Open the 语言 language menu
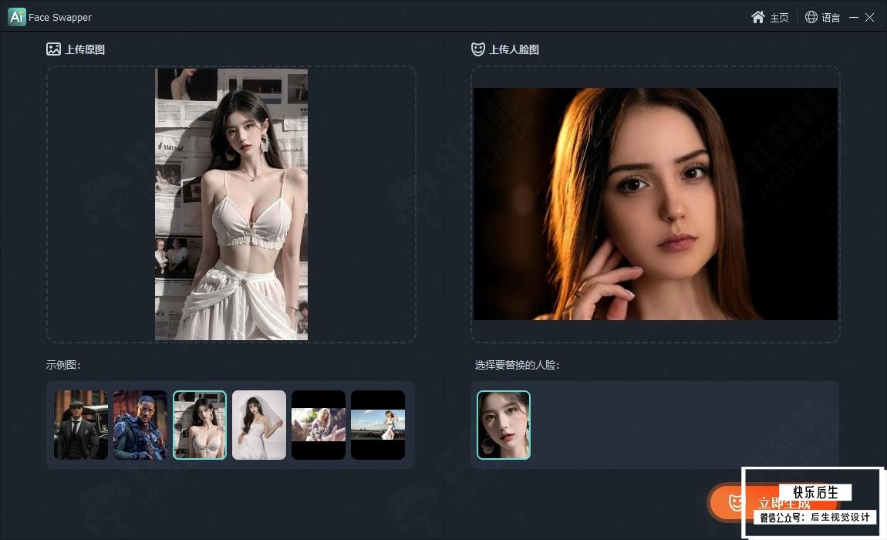Image resolution: width=887 pixels, height=540 pixels. 822,18
